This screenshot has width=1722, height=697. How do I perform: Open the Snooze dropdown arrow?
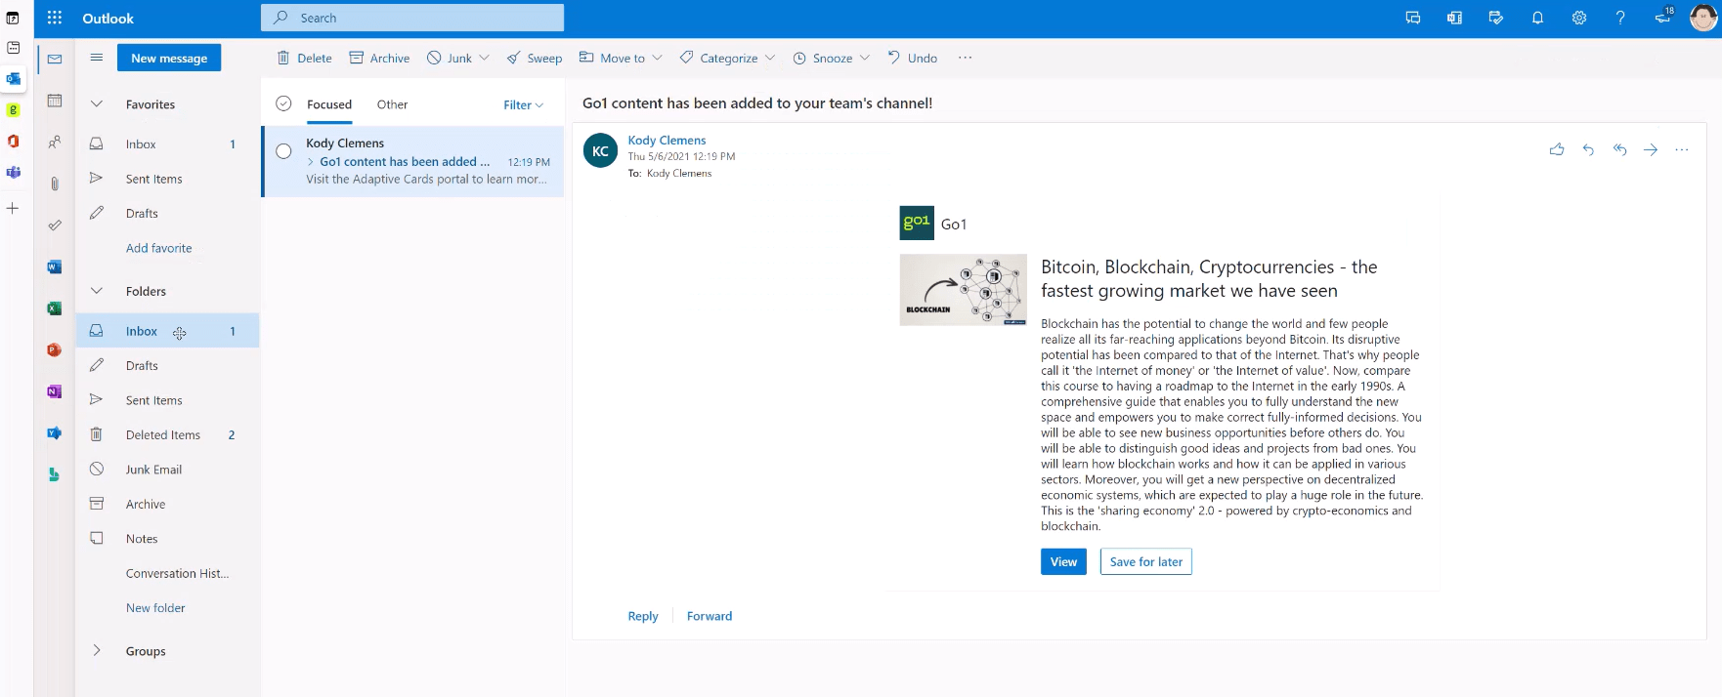coord(865,58)
